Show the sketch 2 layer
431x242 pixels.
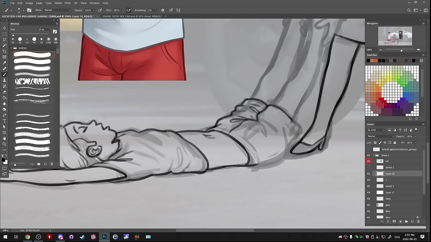[x=368, y=167]
